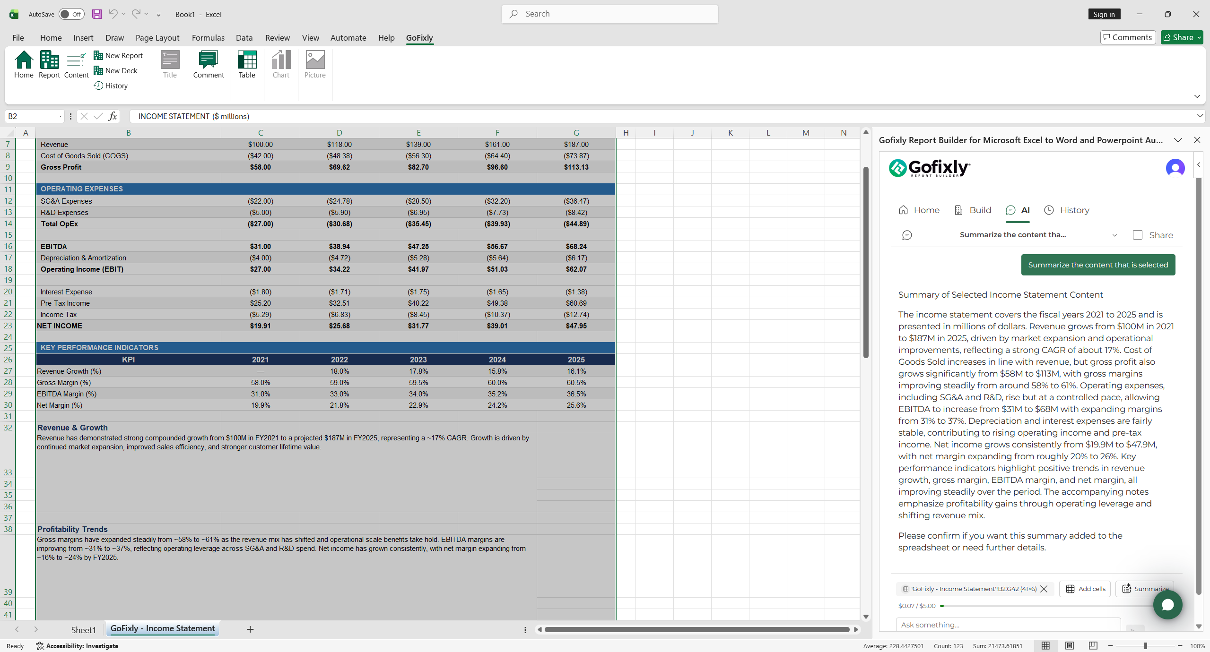Insert a Table via ribbon icon
This screenshot has height=652, width=1210.
(x=247, y=64)
